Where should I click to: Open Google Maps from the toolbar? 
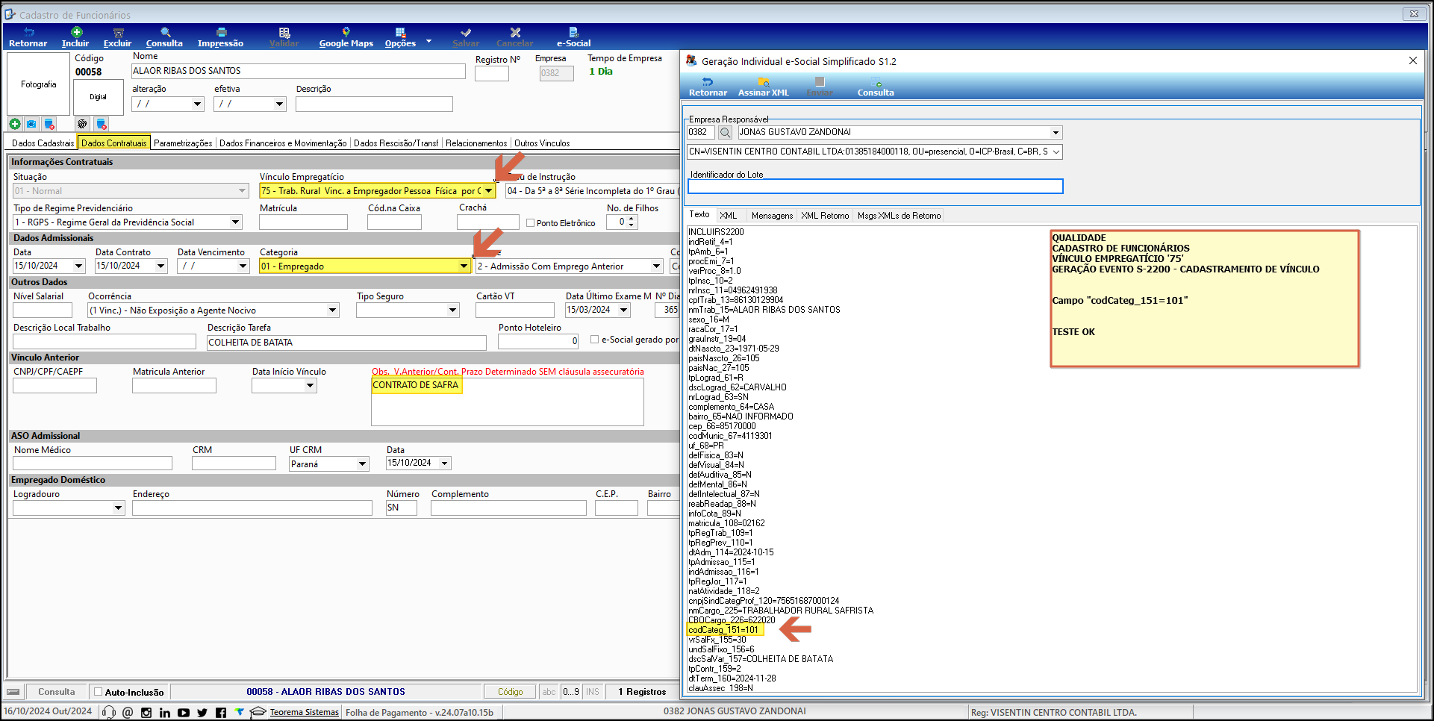346,37
